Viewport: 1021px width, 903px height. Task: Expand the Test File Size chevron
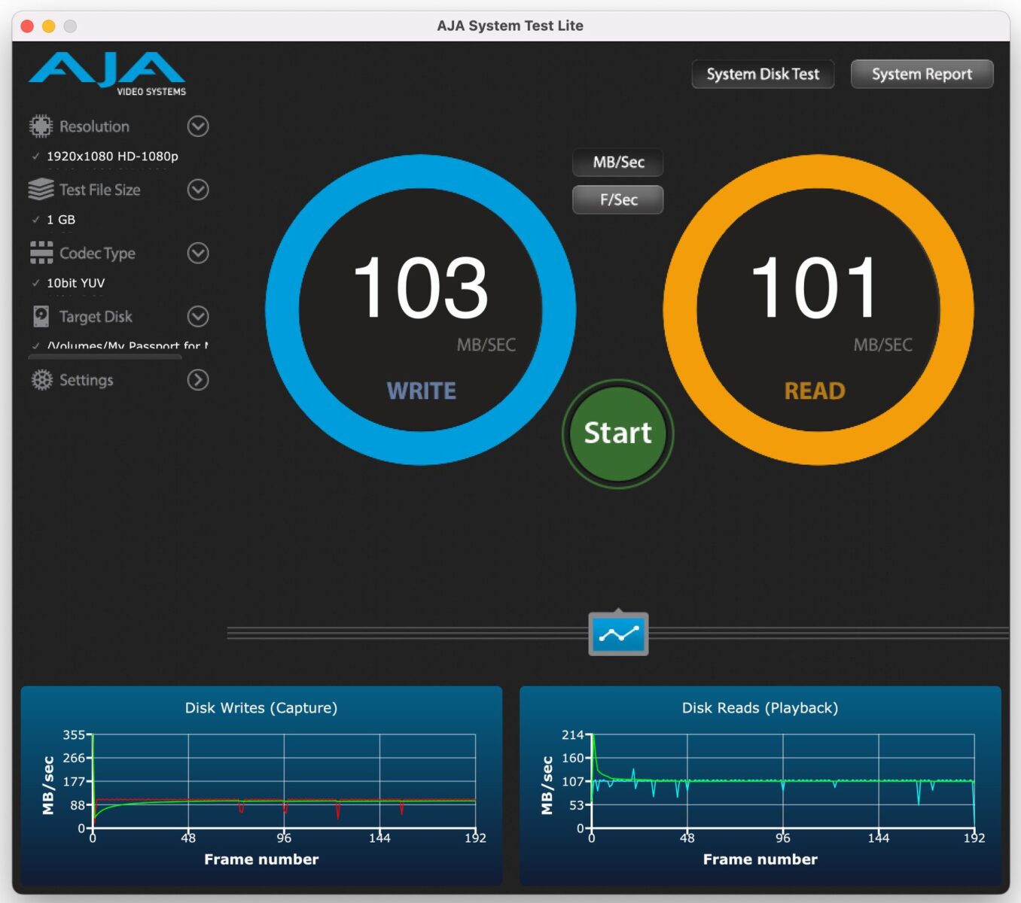(198, 190)
